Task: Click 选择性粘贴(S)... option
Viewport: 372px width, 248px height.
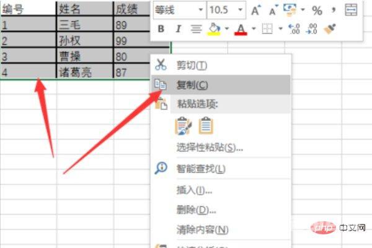Action: (210, 148)
